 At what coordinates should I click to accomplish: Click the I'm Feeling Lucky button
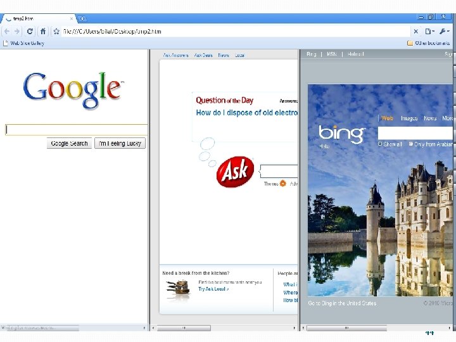[x=120, y=143]
